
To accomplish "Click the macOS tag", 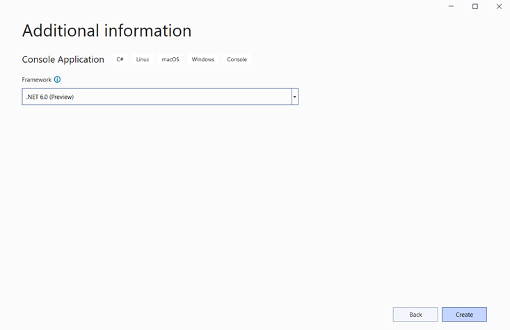I will 170,59.
